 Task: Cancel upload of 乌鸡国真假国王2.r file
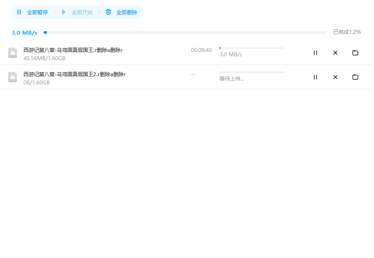[335, 77]
